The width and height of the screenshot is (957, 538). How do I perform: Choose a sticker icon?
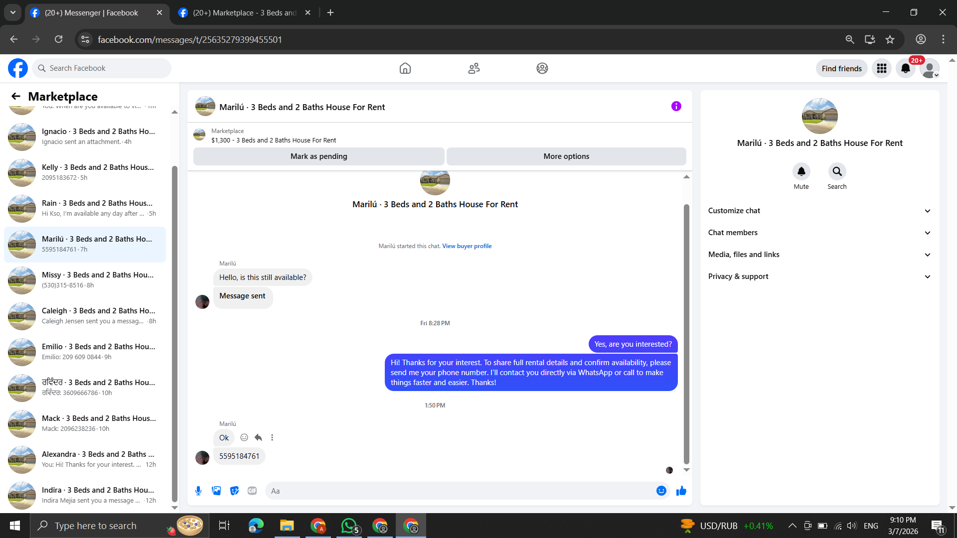click(234, 491)
